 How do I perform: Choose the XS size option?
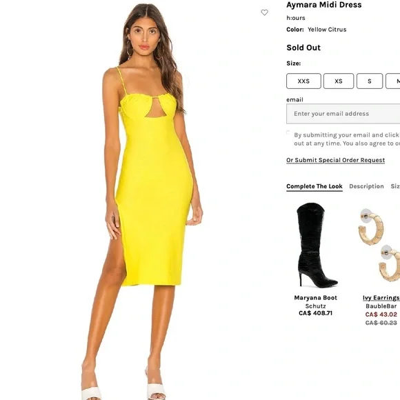339,81
